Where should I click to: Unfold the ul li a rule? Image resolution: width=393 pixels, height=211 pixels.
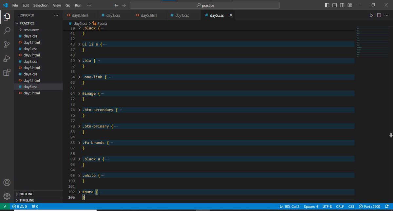(79, 44)
